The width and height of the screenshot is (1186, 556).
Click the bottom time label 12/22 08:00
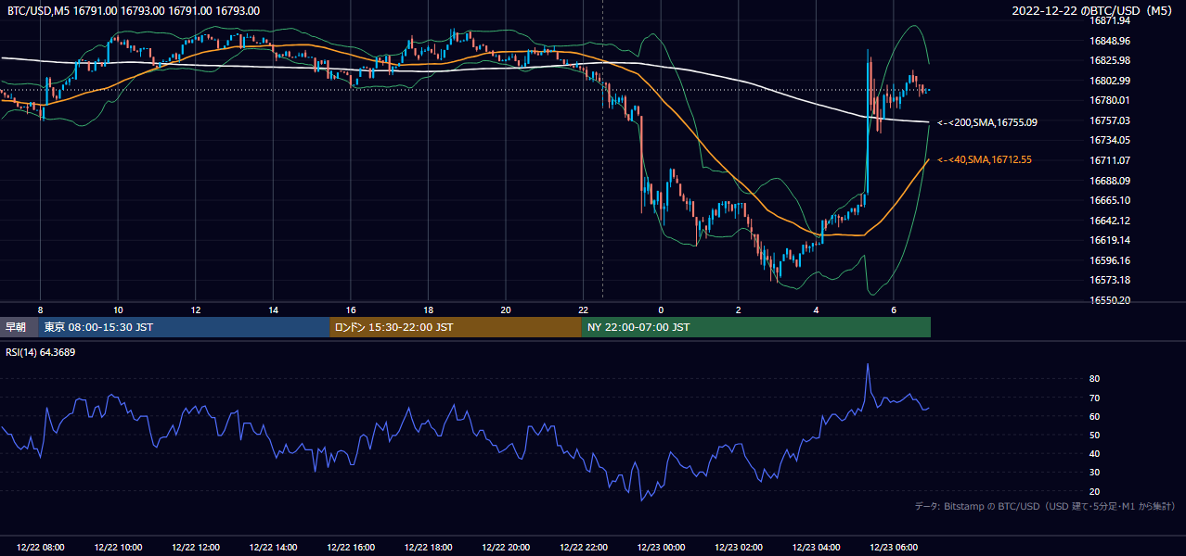tap(41, 548)
